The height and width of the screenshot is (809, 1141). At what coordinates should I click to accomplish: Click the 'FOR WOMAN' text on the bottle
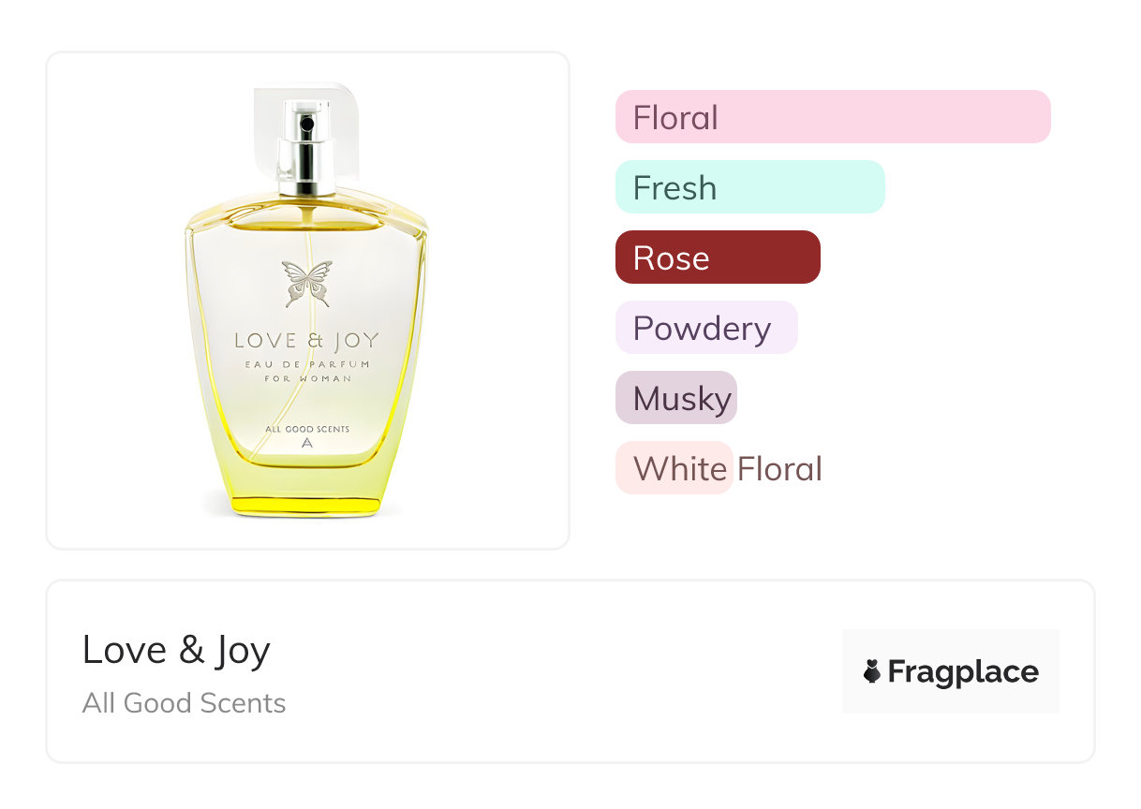point(307,378)
